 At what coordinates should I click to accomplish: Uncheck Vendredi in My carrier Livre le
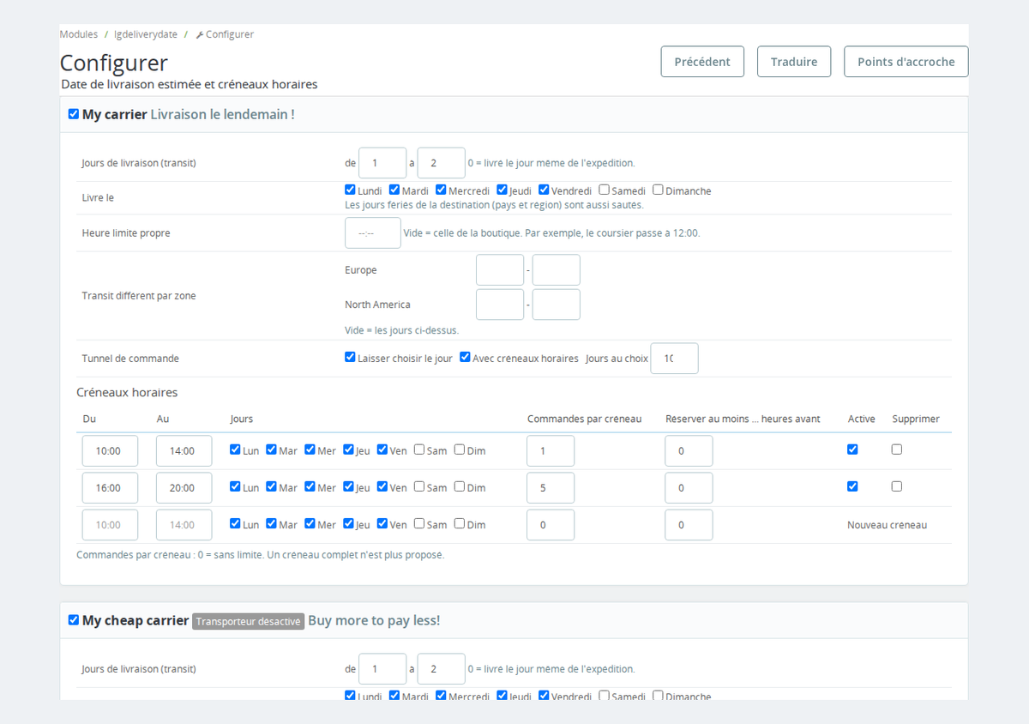click(544, 190)
